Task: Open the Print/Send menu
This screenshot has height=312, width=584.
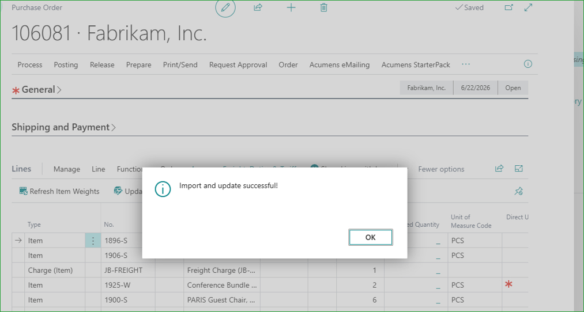Action: point(180,64)
